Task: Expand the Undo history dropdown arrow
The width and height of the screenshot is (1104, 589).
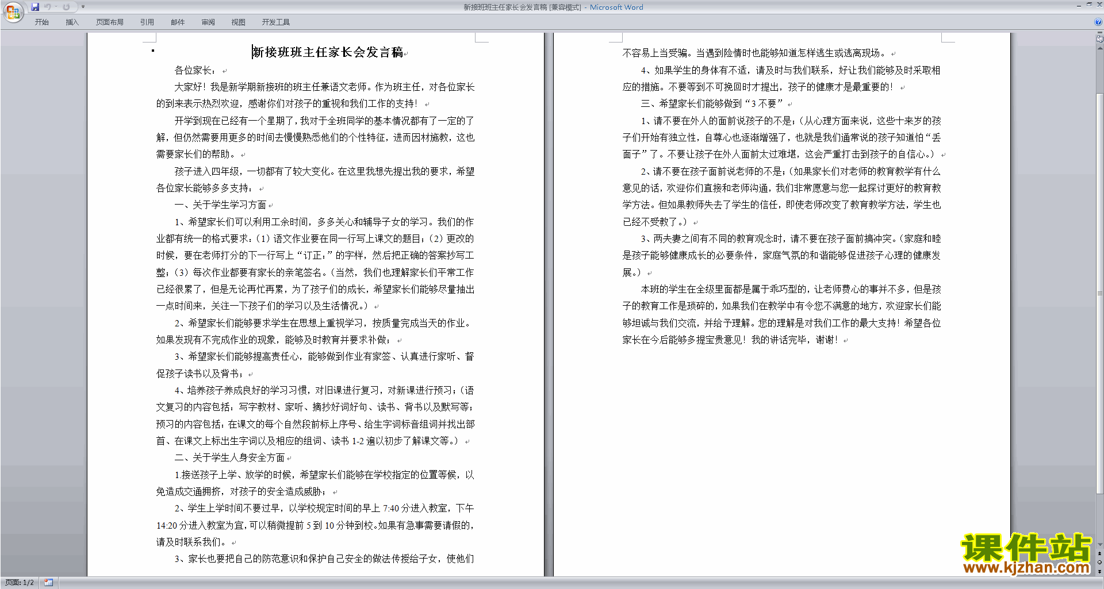Action: point(56,7)
